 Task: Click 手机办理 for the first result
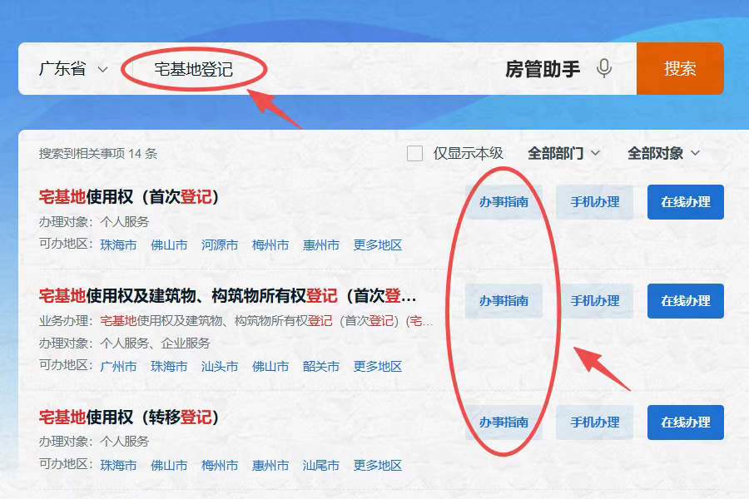(594, 201)
